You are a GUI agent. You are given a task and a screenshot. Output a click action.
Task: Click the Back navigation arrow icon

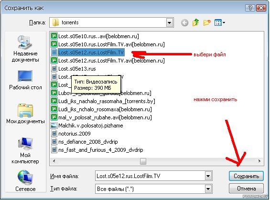click(x=184, y=22)
